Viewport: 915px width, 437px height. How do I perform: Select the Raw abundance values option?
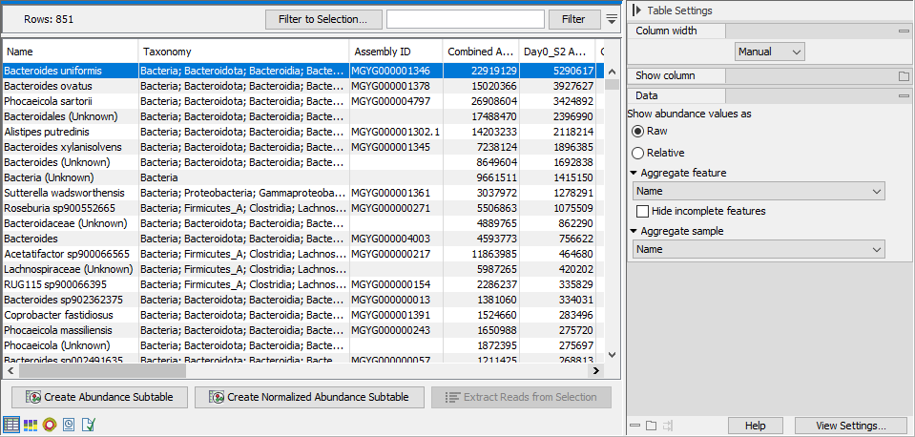pyautogui.click(x=638, y=131)
